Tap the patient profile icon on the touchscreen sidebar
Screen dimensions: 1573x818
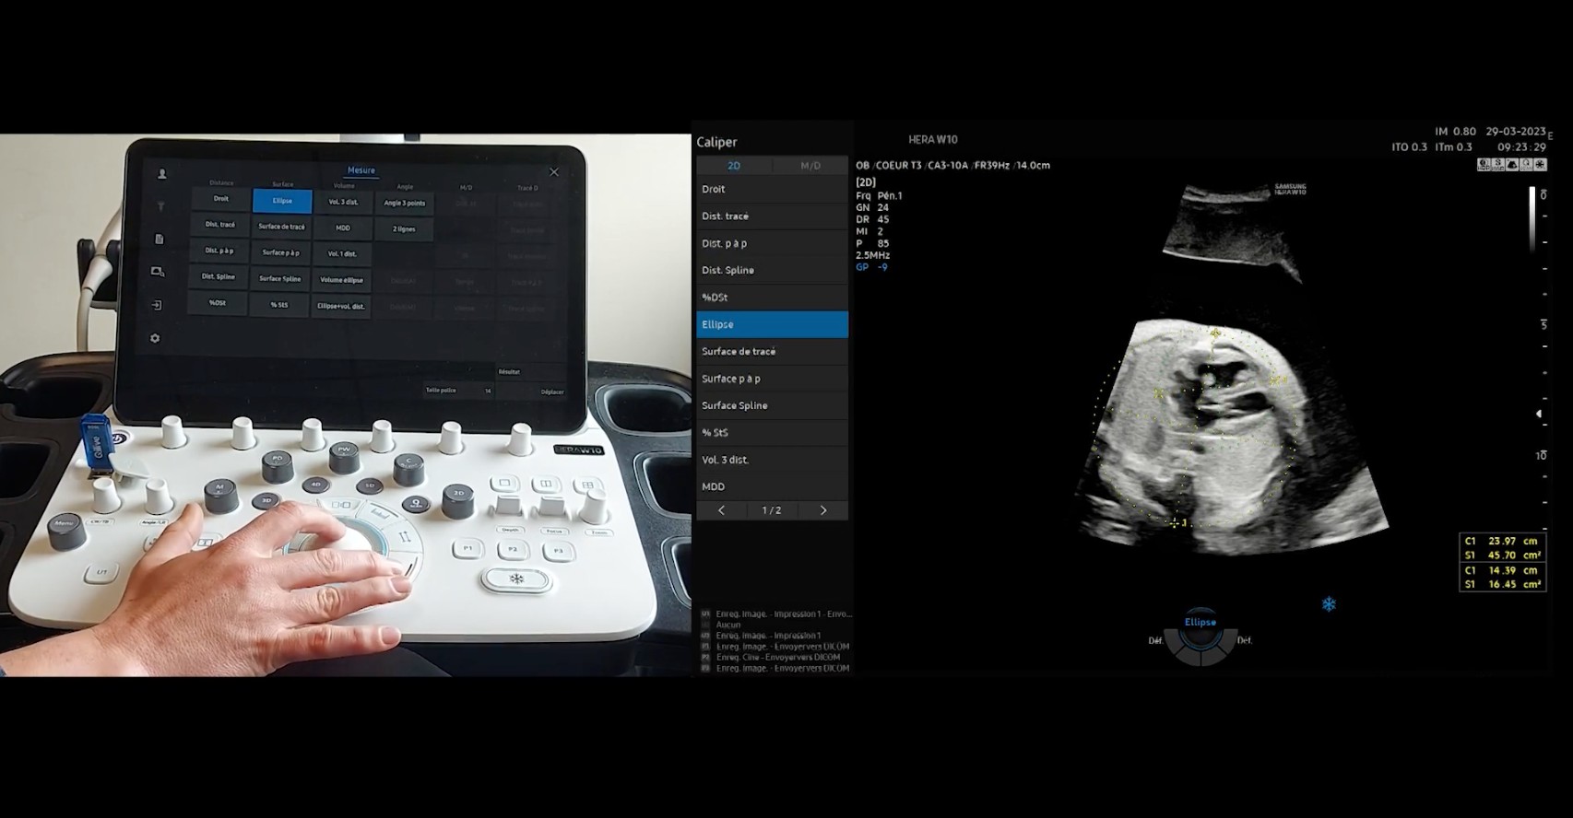click(162, 173)
